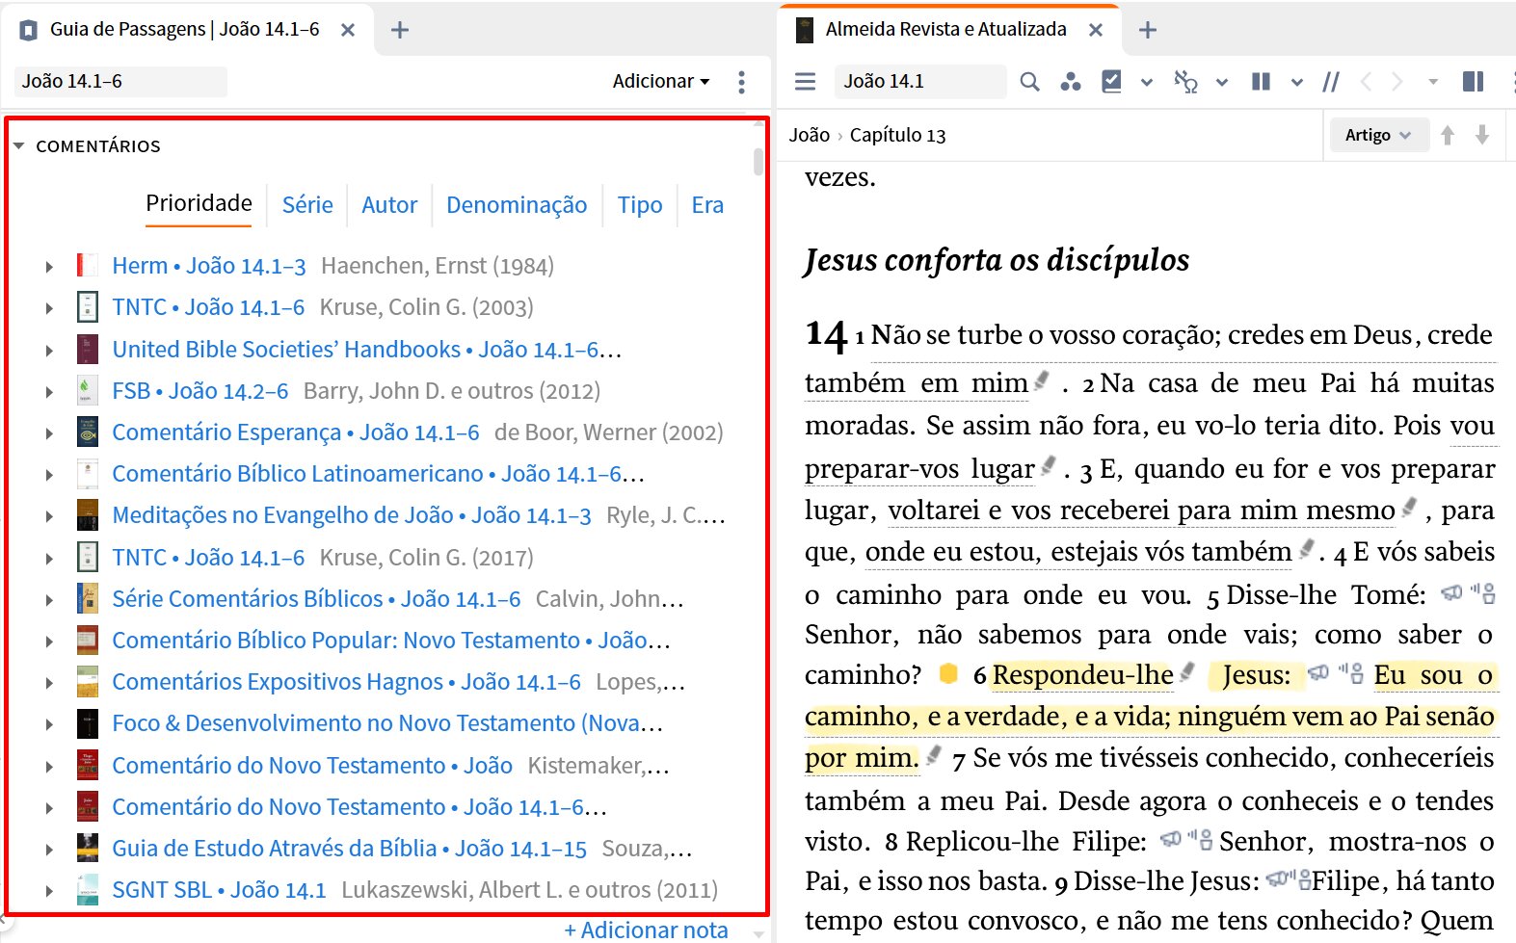Click the double-slash text comparison icon
Screen dimensions: 1516x943
click(1331, 82)
